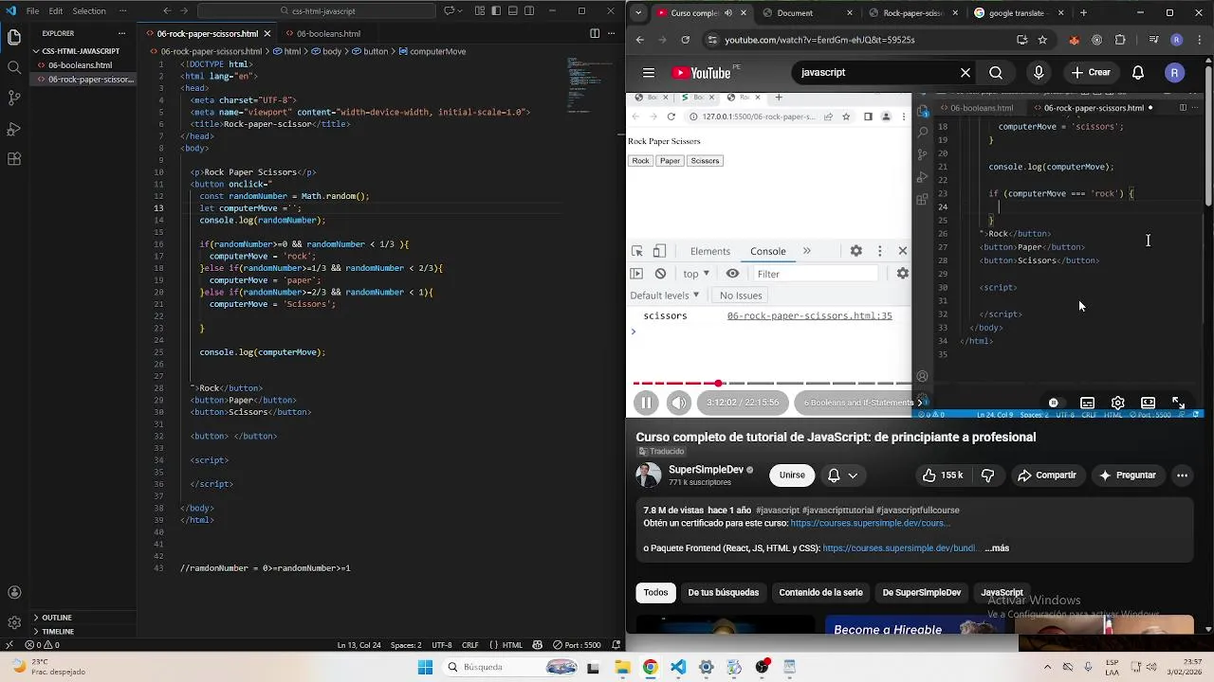This screenshot has width=1214, height=682.
Task: Toggle the bottom panel layout icon in VS Code
Action: point(515,11)
